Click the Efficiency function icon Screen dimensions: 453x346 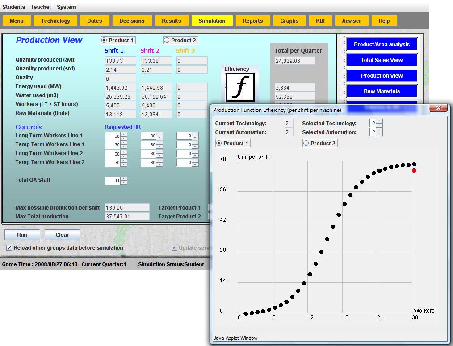point(239,86)
